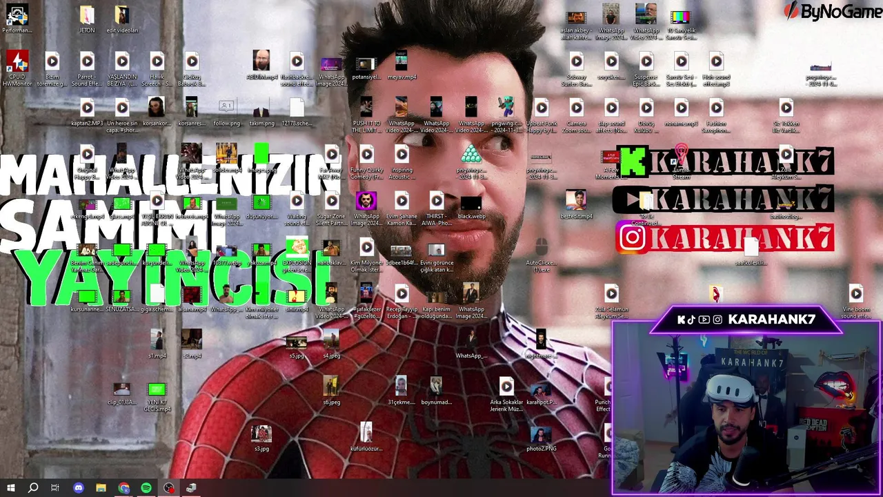Open File Explorer from taskbar
The image size is (883, 497).
click(101, 488)
